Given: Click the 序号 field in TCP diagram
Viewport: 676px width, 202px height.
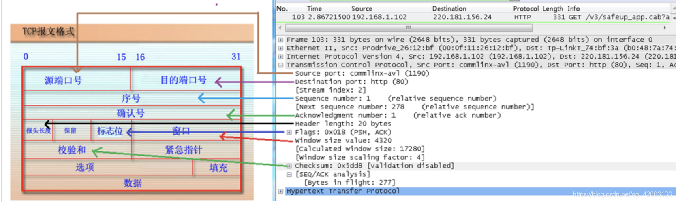Looking at the screenshot, I should pyautogui.click(x=132, y=98).
